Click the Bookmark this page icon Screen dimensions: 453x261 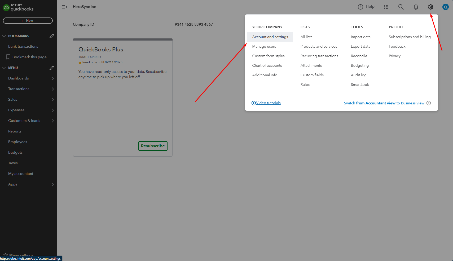[x=8, y=57]
